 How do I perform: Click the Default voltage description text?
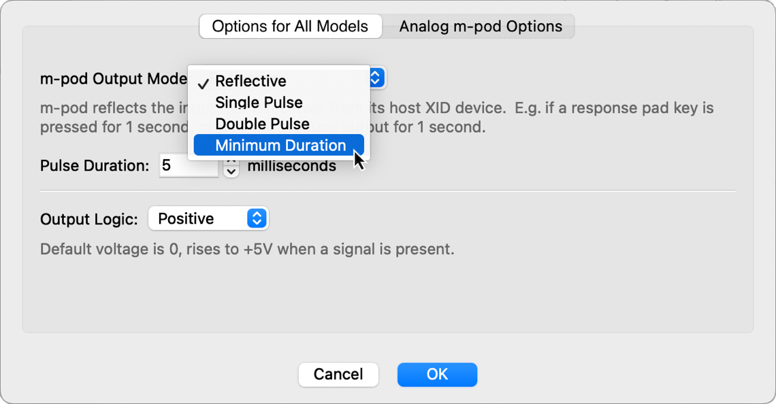point(247,249)
